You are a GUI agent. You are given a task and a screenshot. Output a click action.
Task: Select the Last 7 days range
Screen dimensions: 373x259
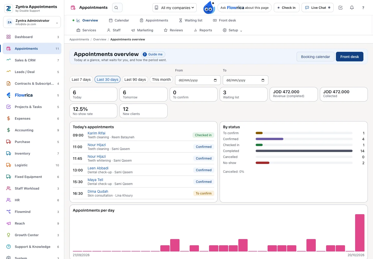[x=81, y=80]
